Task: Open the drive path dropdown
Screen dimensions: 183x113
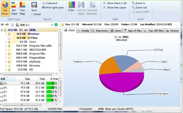Action: (x=52, y=25)
